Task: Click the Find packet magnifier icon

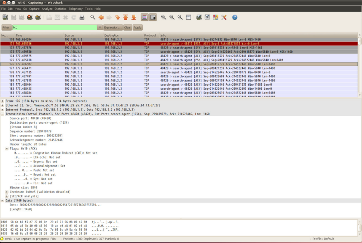Action: (x=93, y=17)
